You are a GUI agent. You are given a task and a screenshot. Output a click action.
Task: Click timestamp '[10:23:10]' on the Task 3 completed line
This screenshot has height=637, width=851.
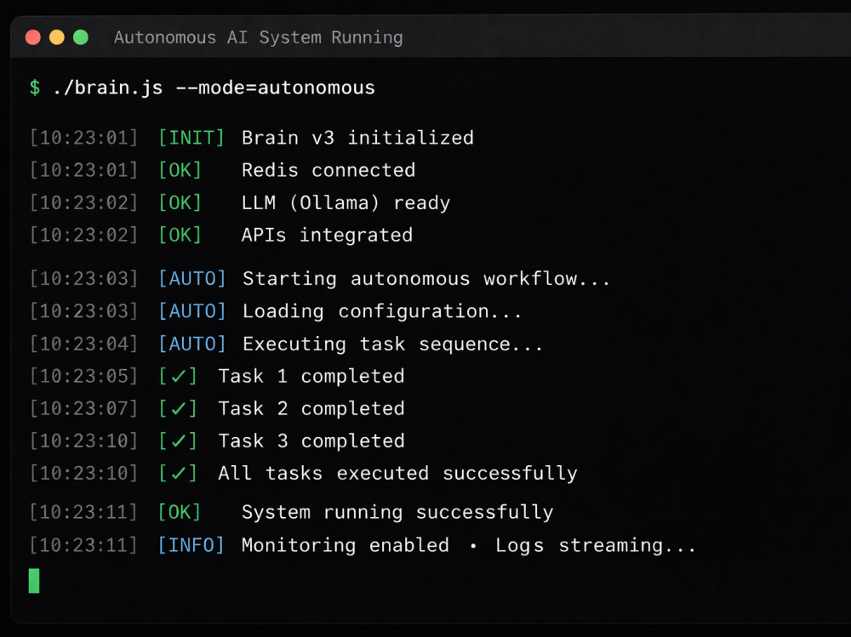pos(84,441)
